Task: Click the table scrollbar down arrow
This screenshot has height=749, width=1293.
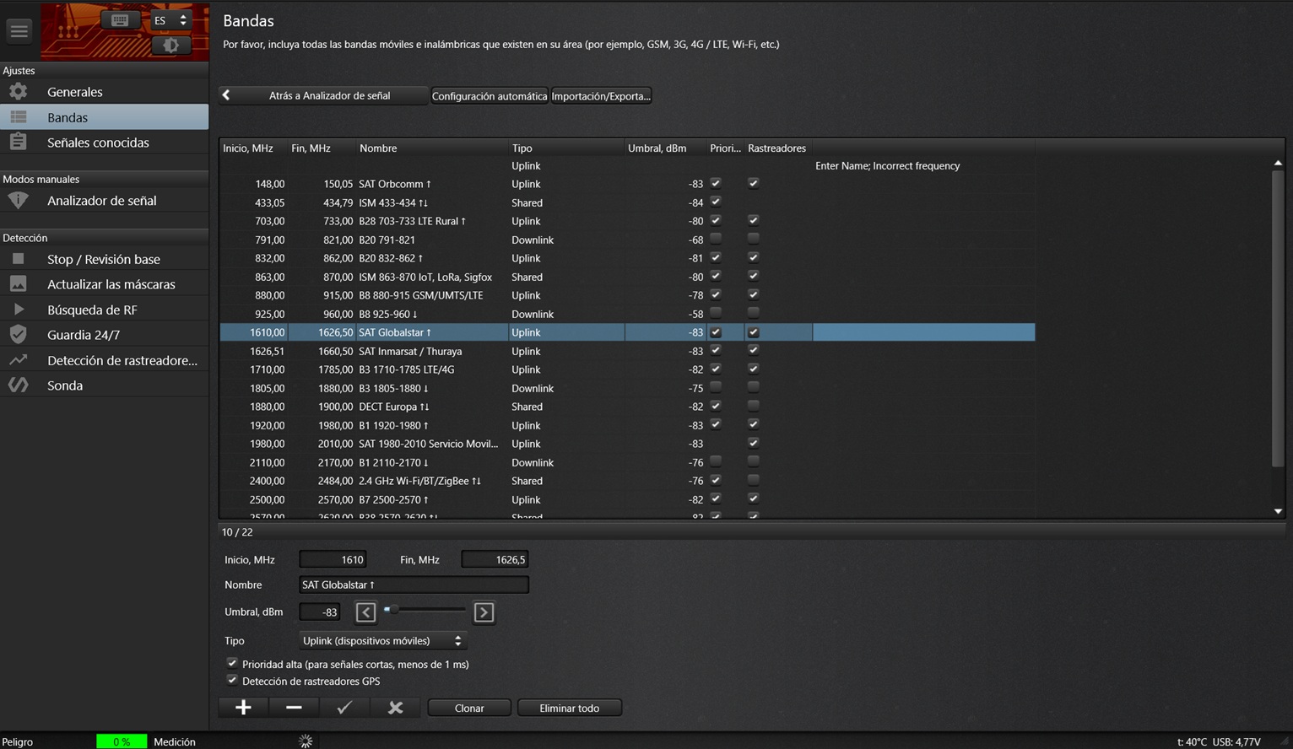Action: coord(1278,511)
